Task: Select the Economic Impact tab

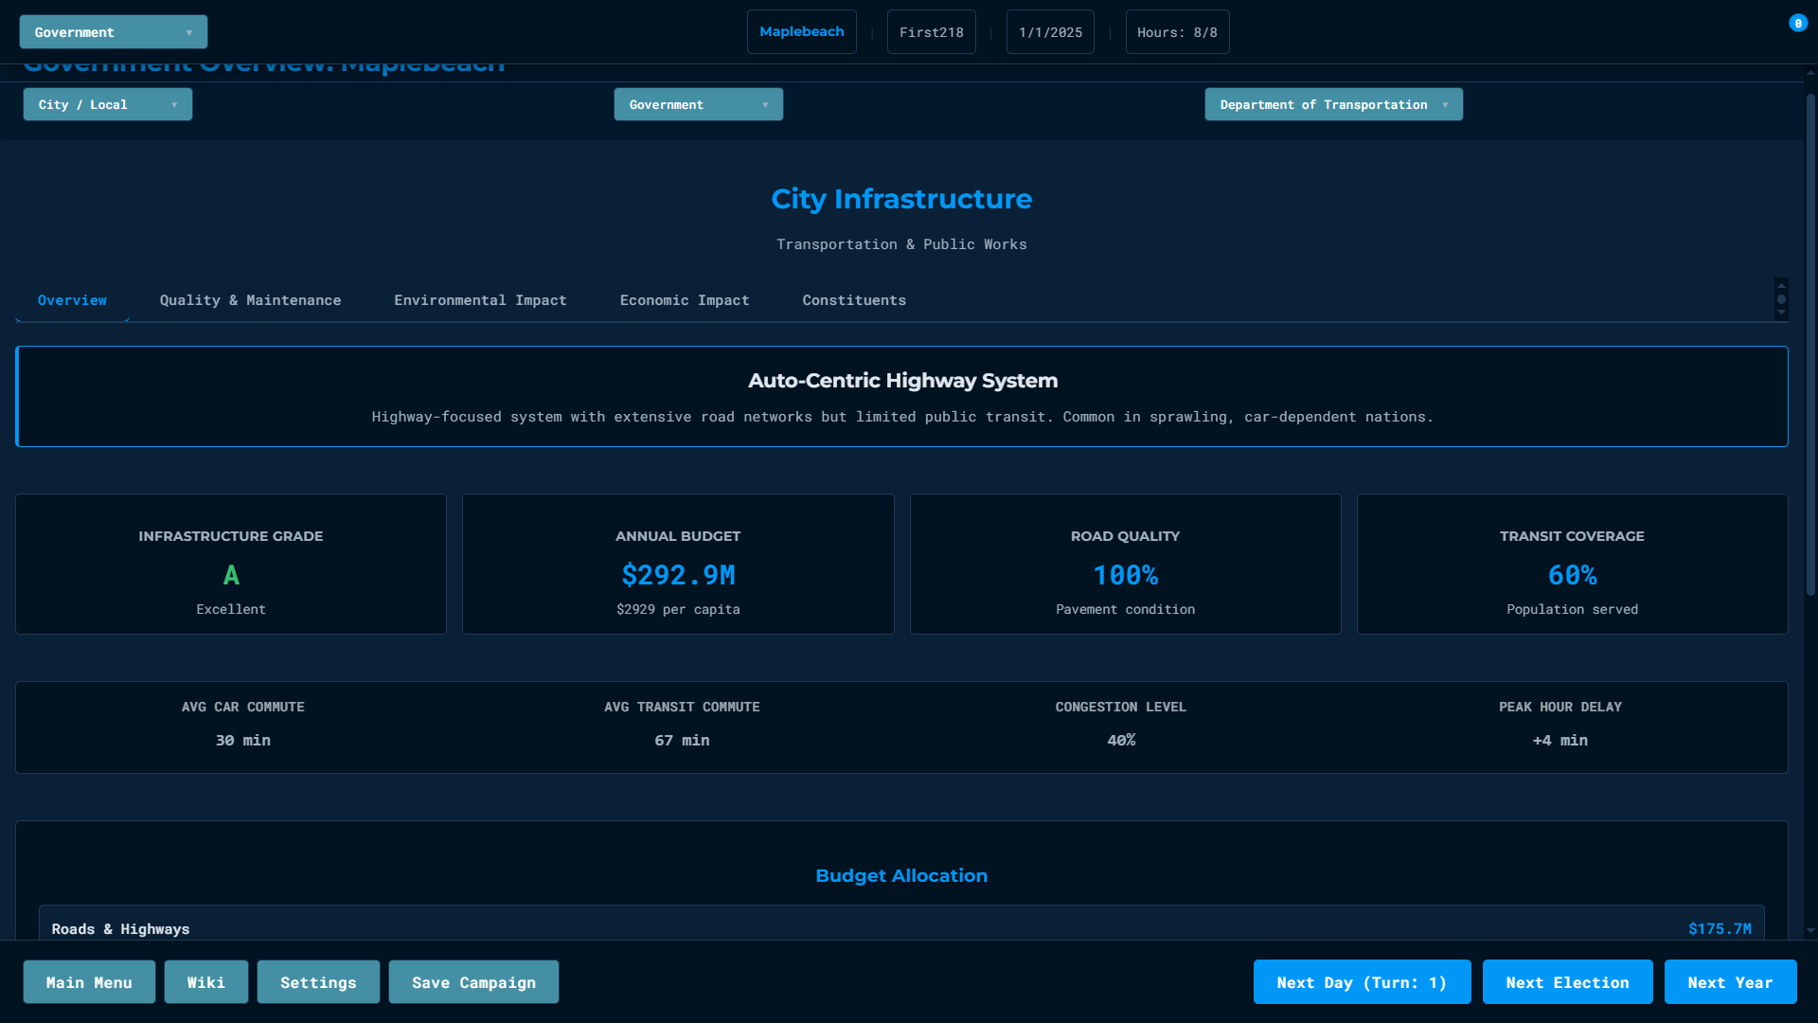Action: coord(684,300)
